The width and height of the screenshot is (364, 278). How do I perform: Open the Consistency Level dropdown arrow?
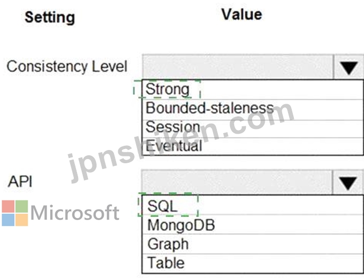tap(349, 67)
